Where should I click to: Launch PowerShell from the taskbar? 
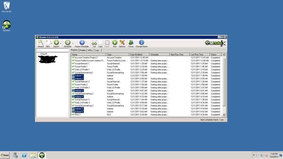coord(24,155)
